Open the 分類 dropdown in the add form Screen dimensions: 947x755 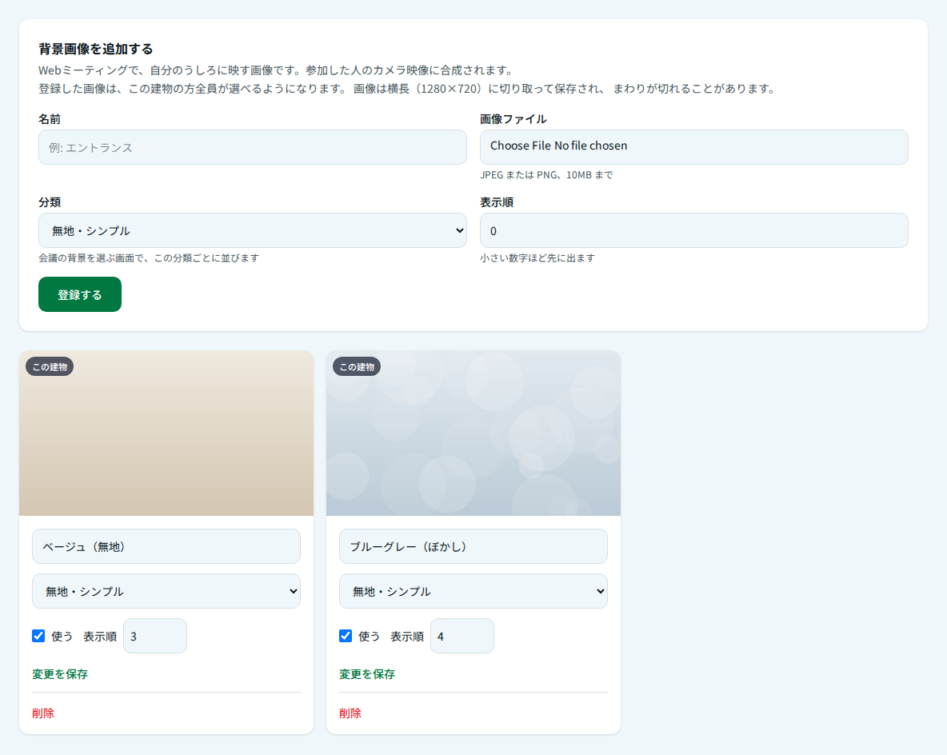[253, 230]
